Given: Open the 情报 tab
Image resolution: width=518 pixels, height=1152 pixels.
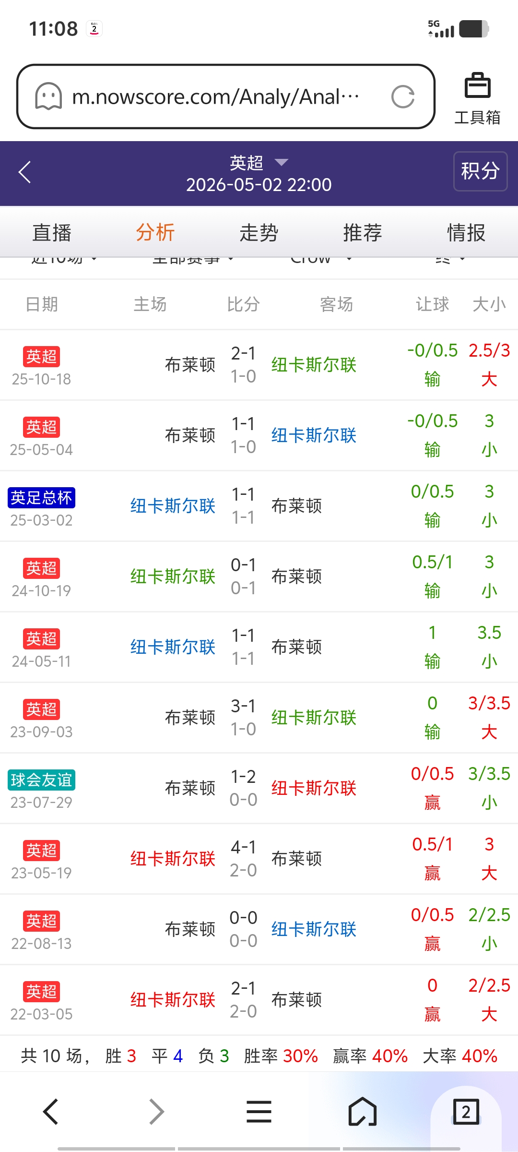Looking at the screenshot, I should (x=466, y=233).
